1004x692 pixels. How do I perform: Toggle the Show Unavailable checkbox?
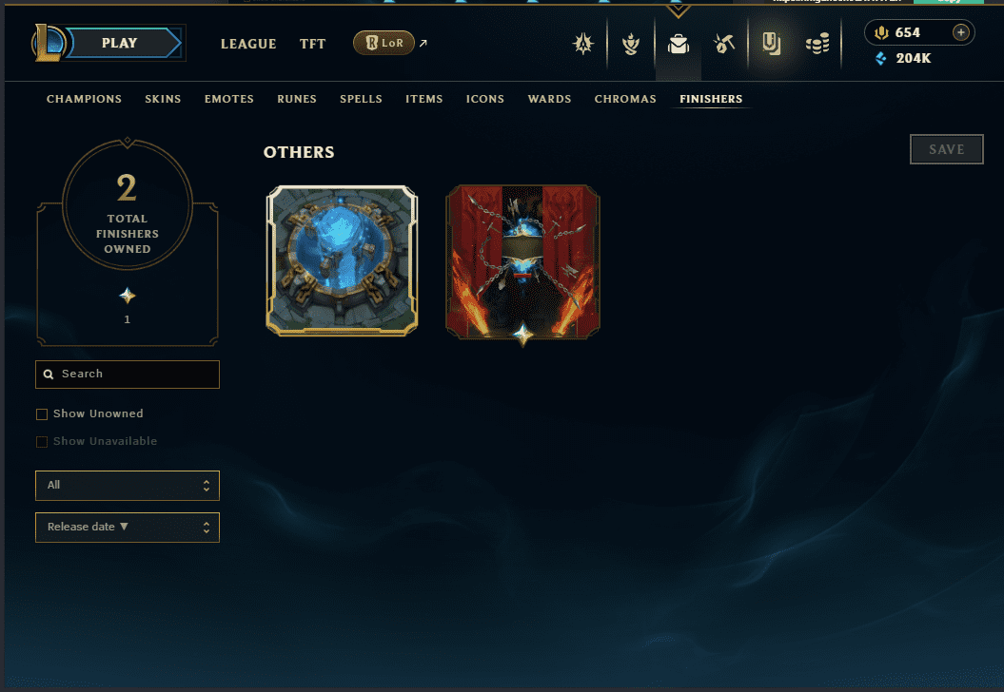pos(42,442)
